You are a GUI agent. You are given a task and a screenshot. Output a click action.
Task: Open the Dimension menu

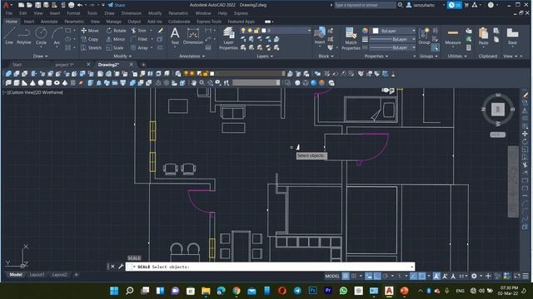tap(132, 13)
